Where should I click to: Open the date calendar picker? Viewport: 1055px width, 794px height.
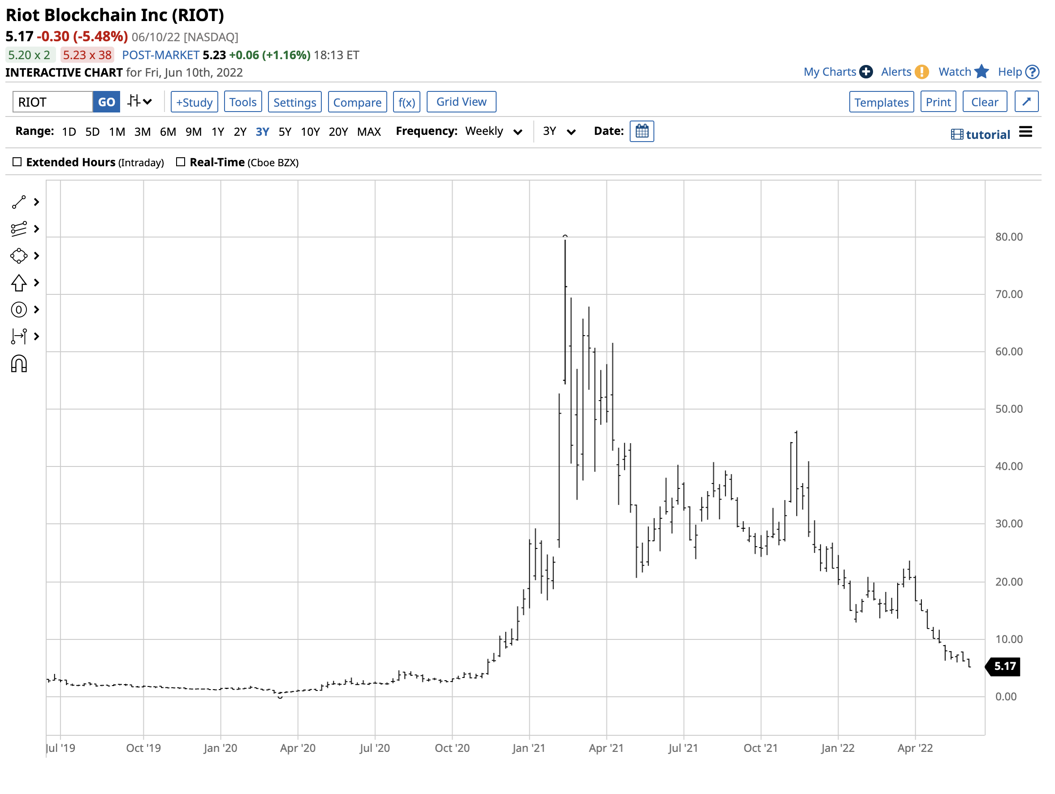(642, 131)
